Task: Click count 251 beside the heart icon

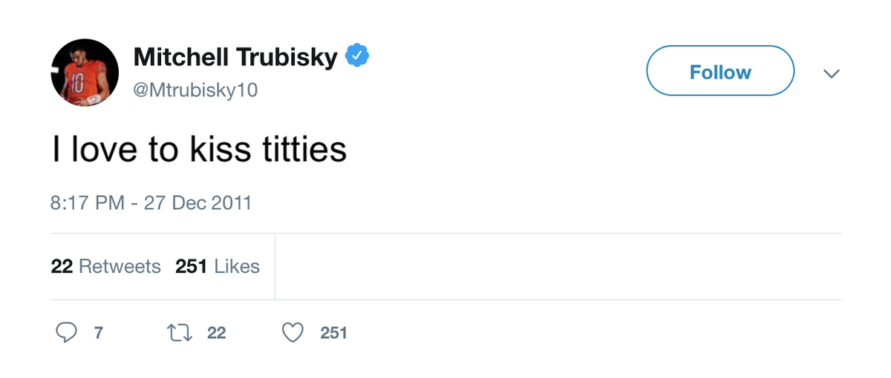Action: 333,334
